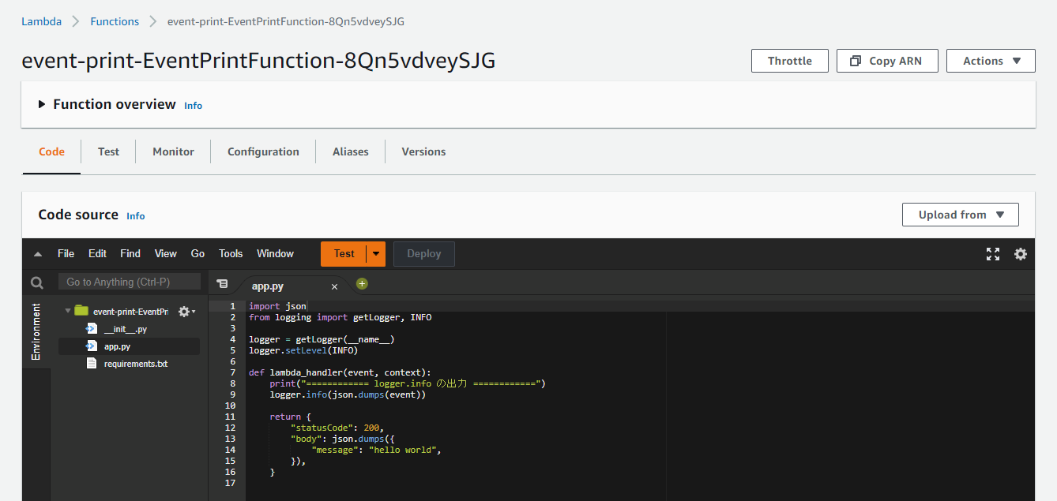The image size is (1057, 501).
Task: Click the 'logger.info(json.dumps(event))' line
Action: click(x=348, y=394)
